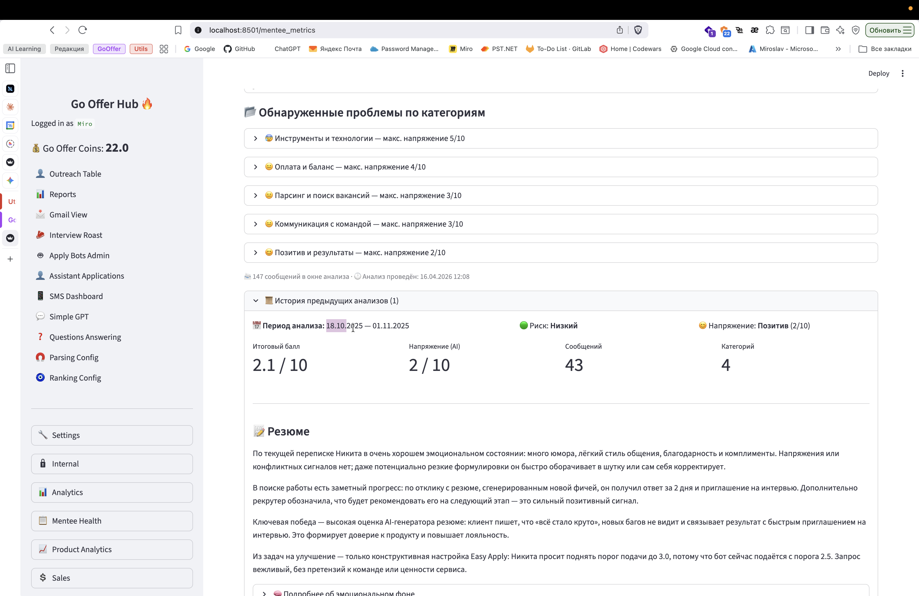Image resolution: width=919 pixels, height=596 pixels.
Task: Open the extensions puzzle icon
Action: [x=770, y=30]
